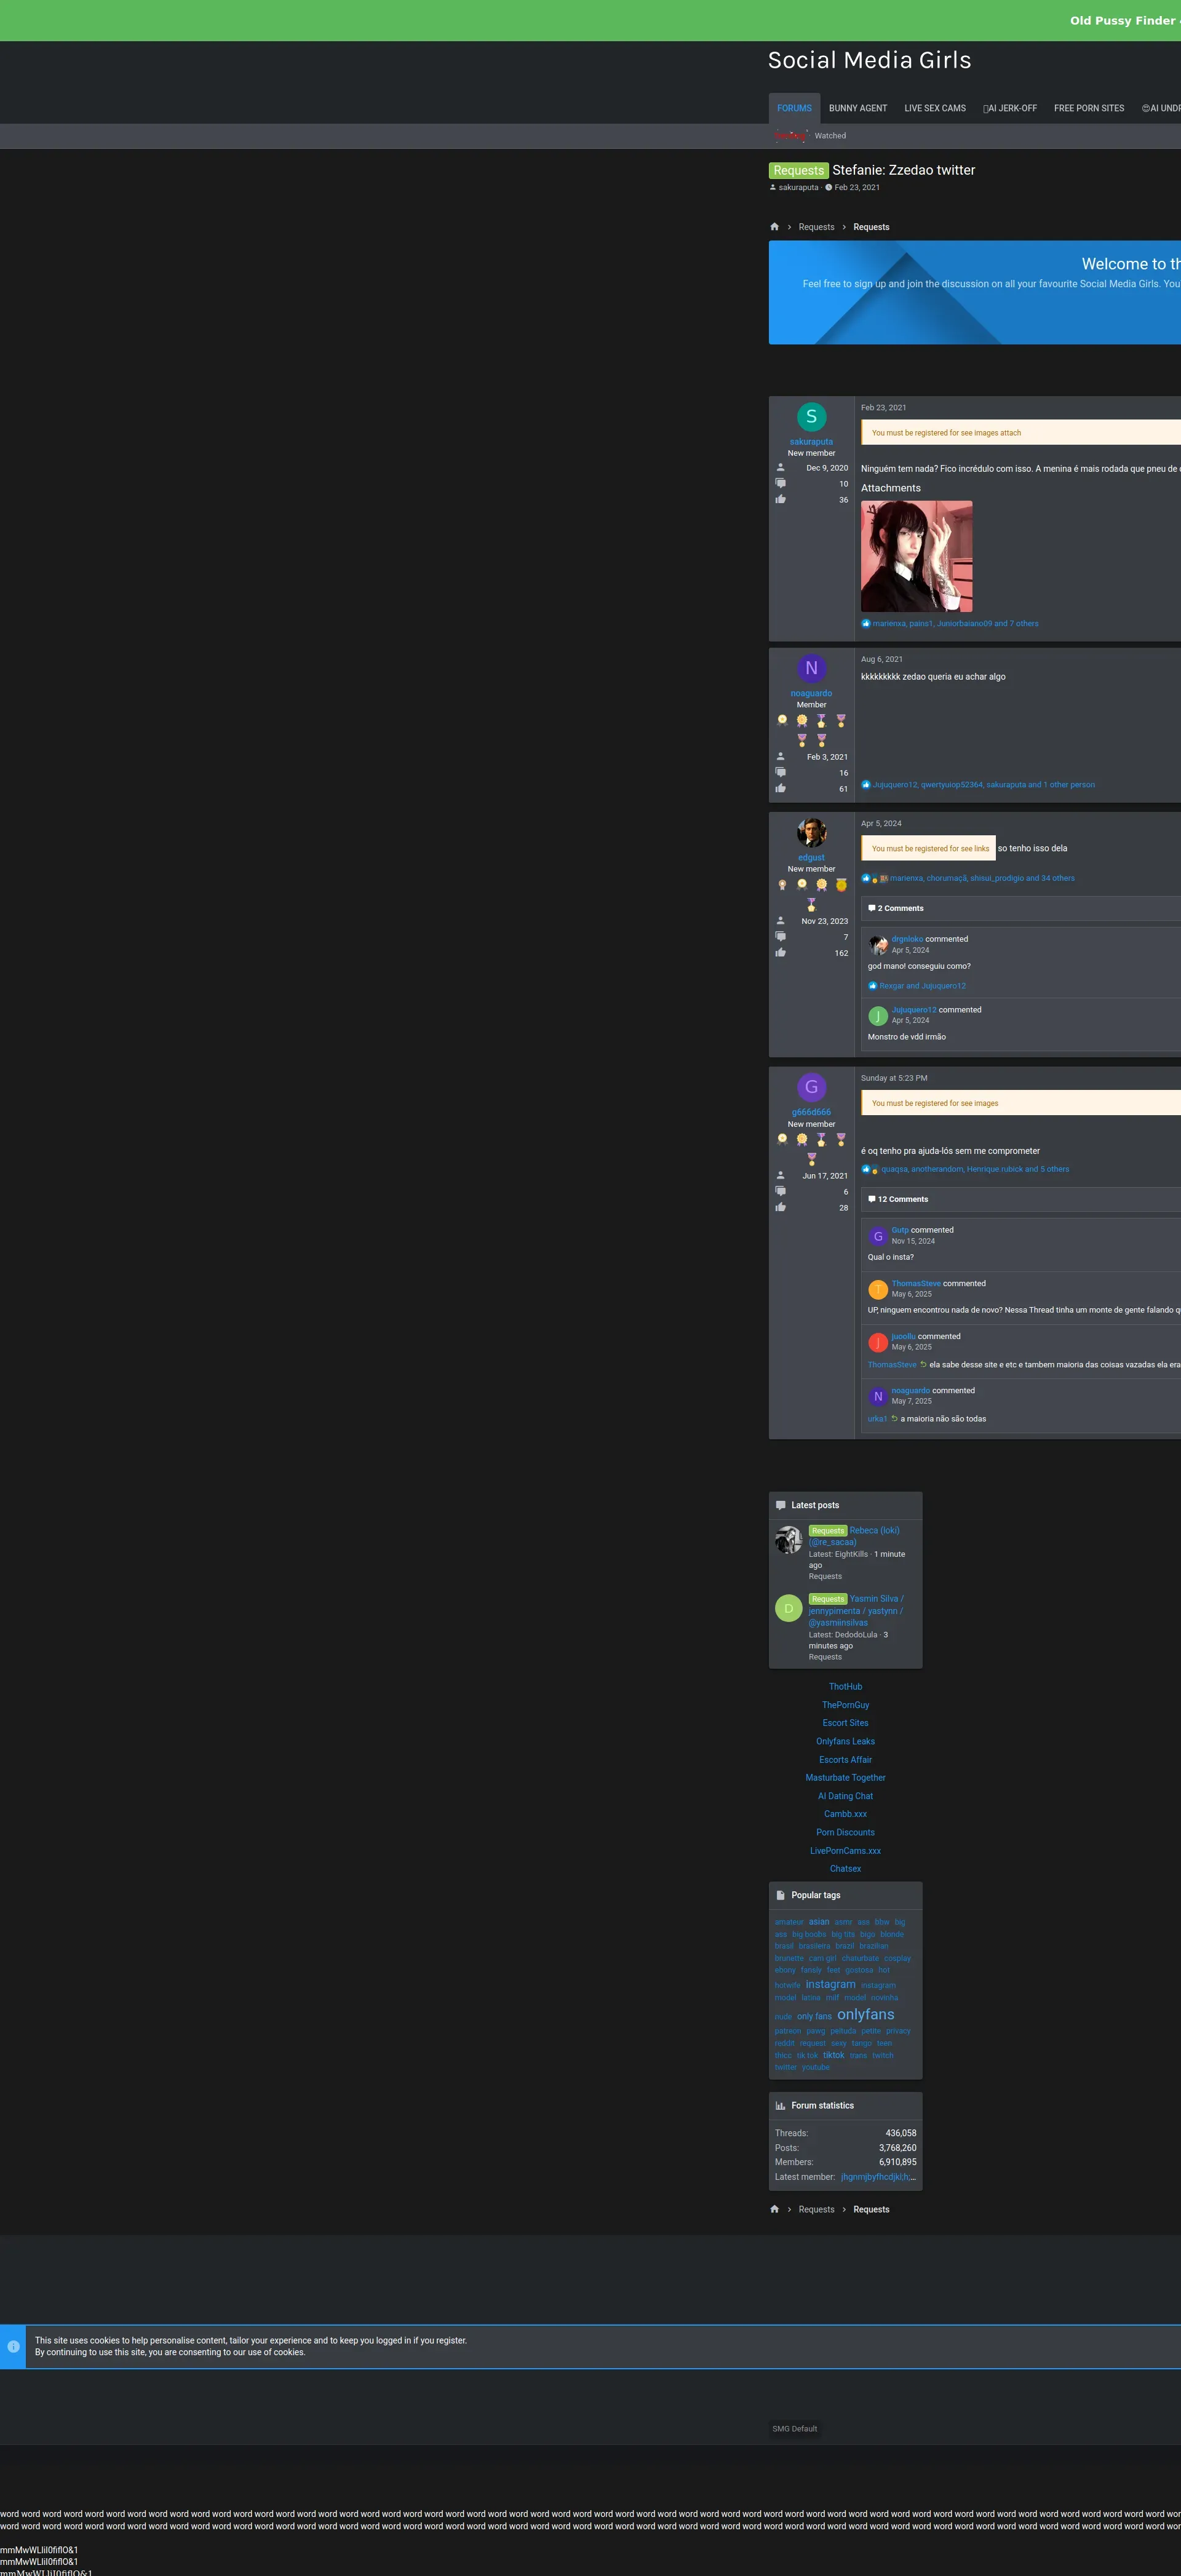Open the AI JERK-OFF tab
This screenshot has width=1181, height=2576.
point(1010,108)
